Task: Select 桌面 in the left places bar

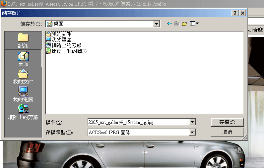Action: [x=23, y=59]
